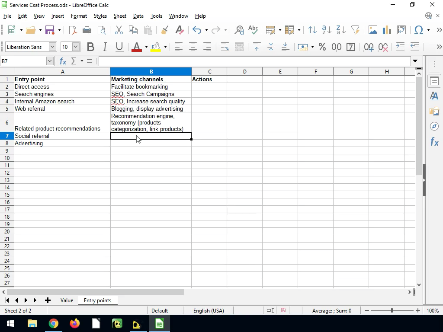Image resolution: width=443 pixels, height=332 pixels.
Task: Select the Entry points sheet tab
Action: pyautogui.click(x=97, y=300)
